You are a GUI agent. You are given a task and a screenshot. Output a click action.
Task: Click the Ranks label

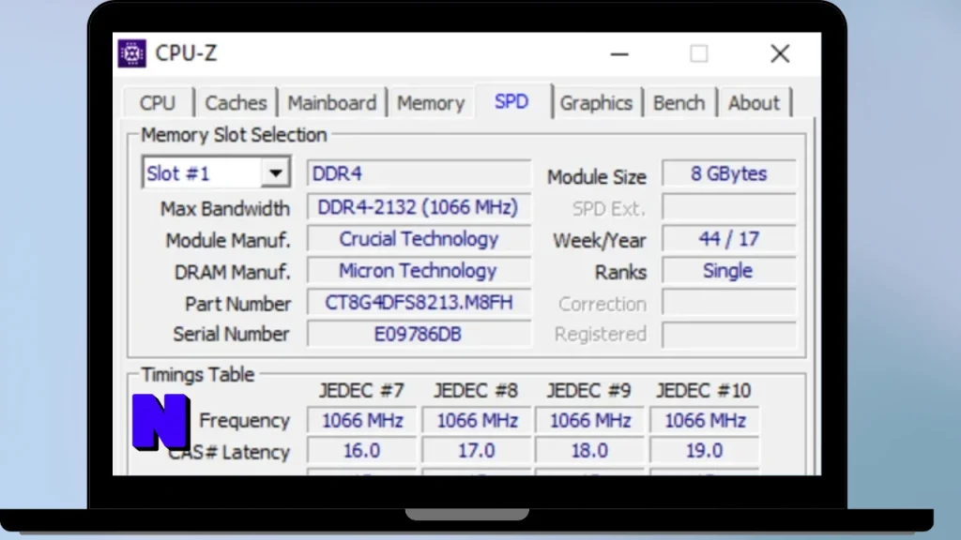[x=620, y=272]
